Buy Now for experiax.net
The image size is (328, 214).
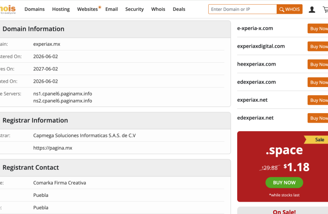tap(318, 100)
